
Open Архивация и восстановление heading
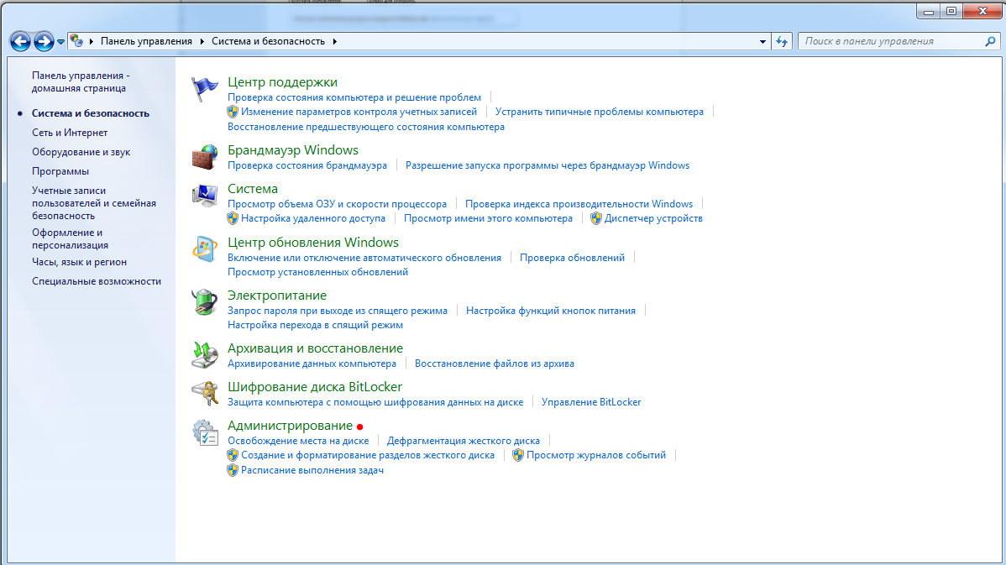tap(315, 348)
